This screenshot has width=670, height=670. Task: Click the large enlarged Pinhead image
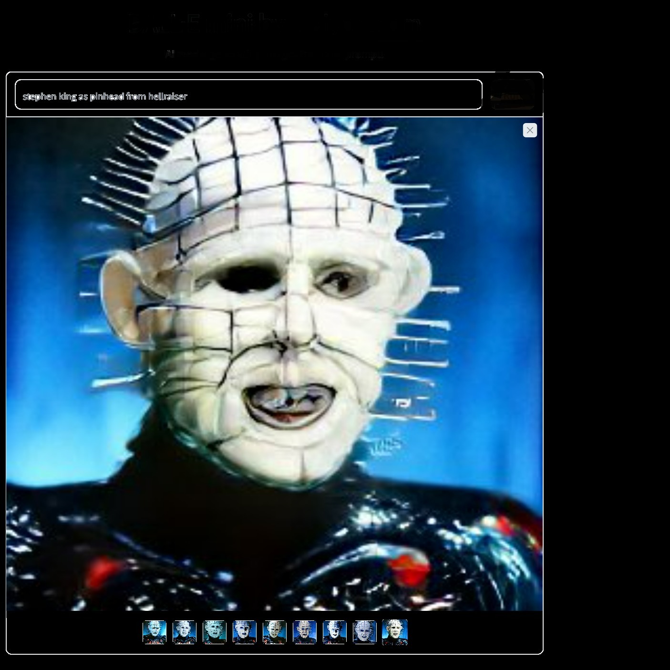click(274, 363)
